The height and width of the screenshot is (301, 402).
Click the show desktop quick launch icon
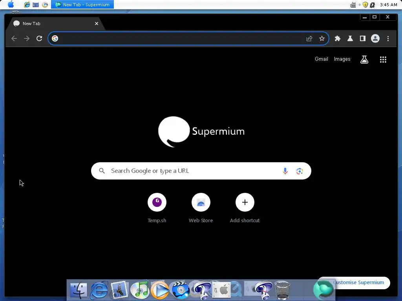coord(36,5)
